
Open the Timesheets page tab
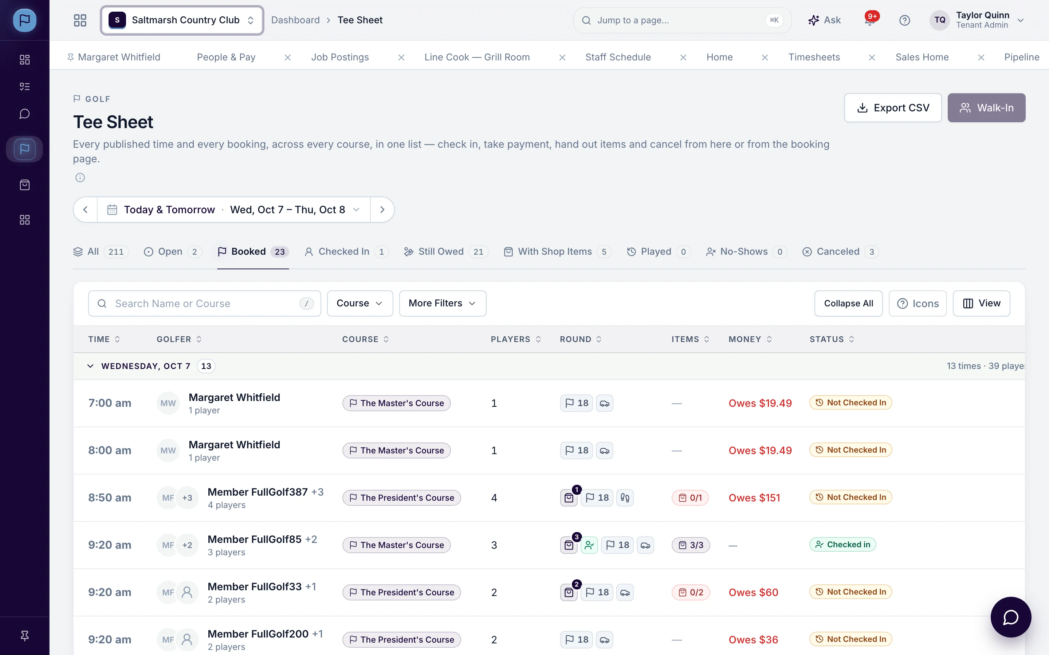tap(814, 57)
